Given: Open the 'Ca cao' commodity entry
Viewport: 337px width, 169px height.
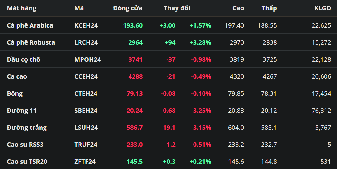Looking at the screenshot, I should click(x=17, y=76).
